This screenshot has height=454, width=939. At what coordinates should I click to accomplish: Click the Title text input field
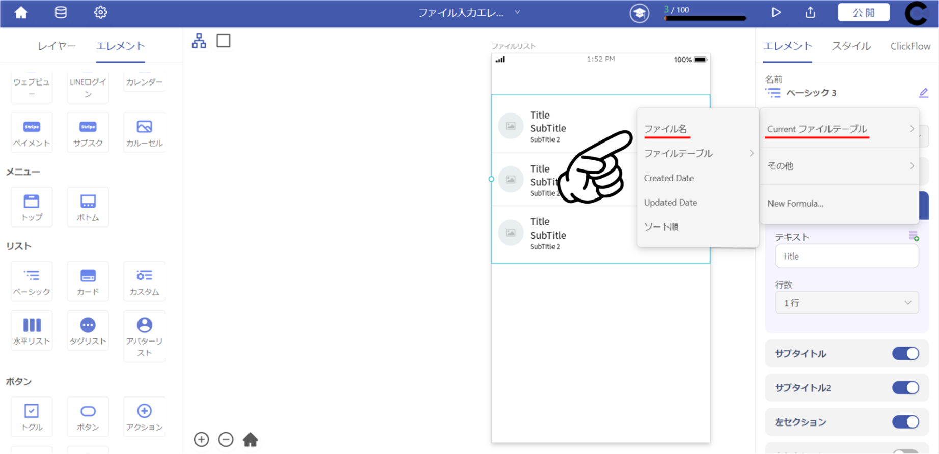coord(847,256)
